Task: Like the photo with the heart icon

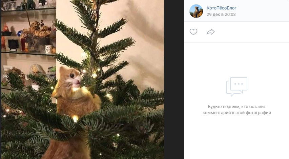Action: [x=193, y=32]
